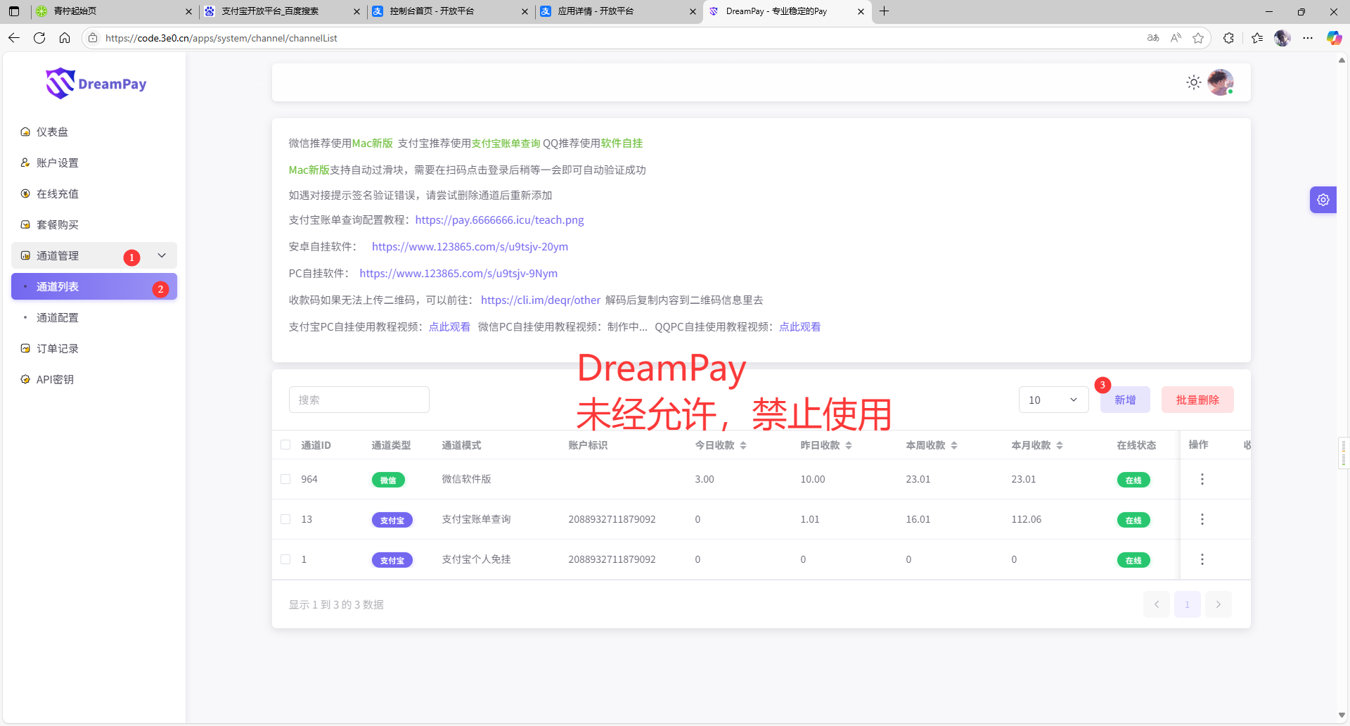Switch to the 控制台首页 browser tab
This screenshot has width=1350, height=726.
450,11
